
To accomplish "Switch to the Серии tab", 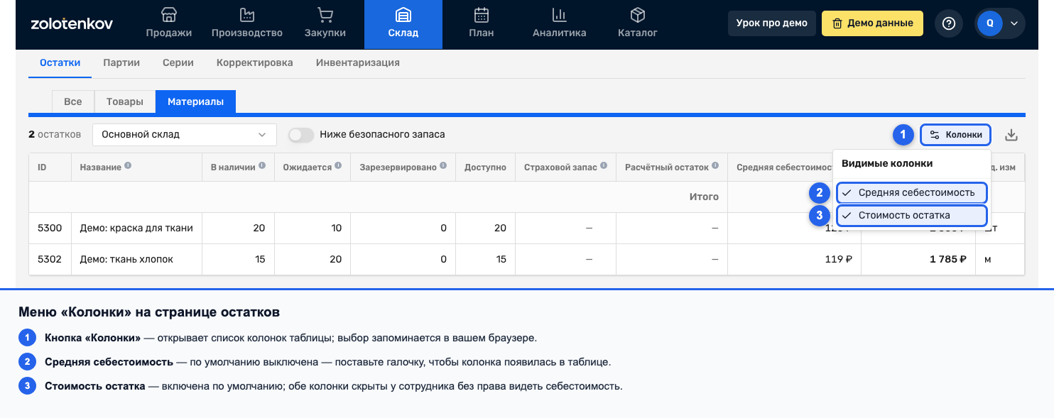I will pos(178,62).
